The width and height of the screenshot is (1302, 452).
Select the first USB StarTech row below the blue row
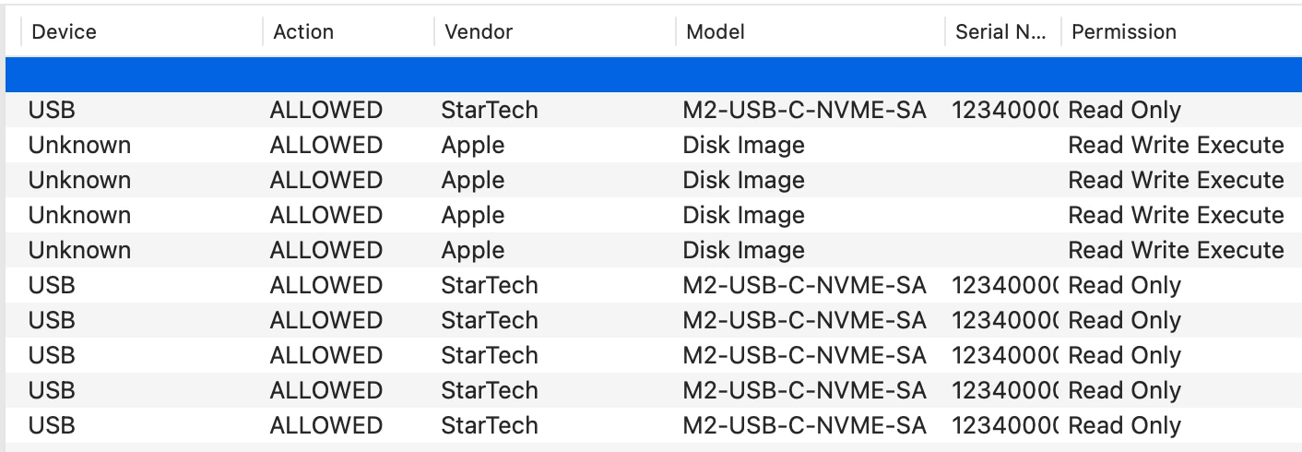point(654,110)
